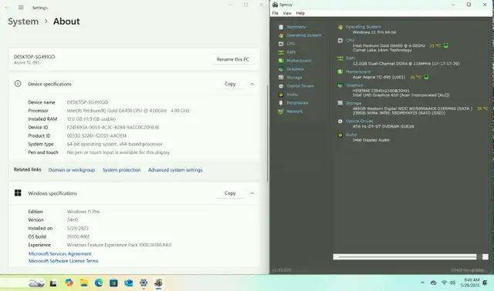
Task: Click Speccy horizontal scrollbar track
Action: [407, 257]
